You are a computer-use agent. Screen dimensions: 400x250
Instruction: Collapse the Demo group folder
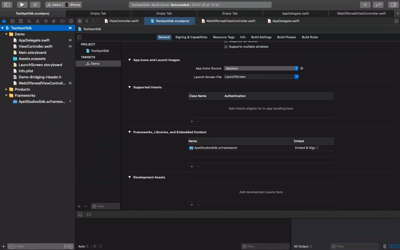[x=6, y=34]
